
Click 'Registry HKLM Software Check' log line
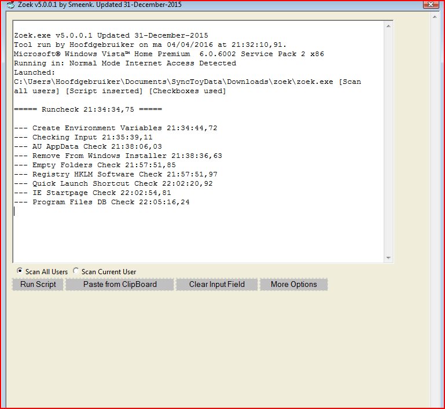click(116, 174)
